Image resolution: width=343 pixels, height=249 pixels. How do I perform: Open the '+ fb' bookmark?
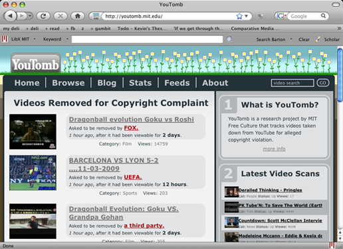[x=70, y=29]
